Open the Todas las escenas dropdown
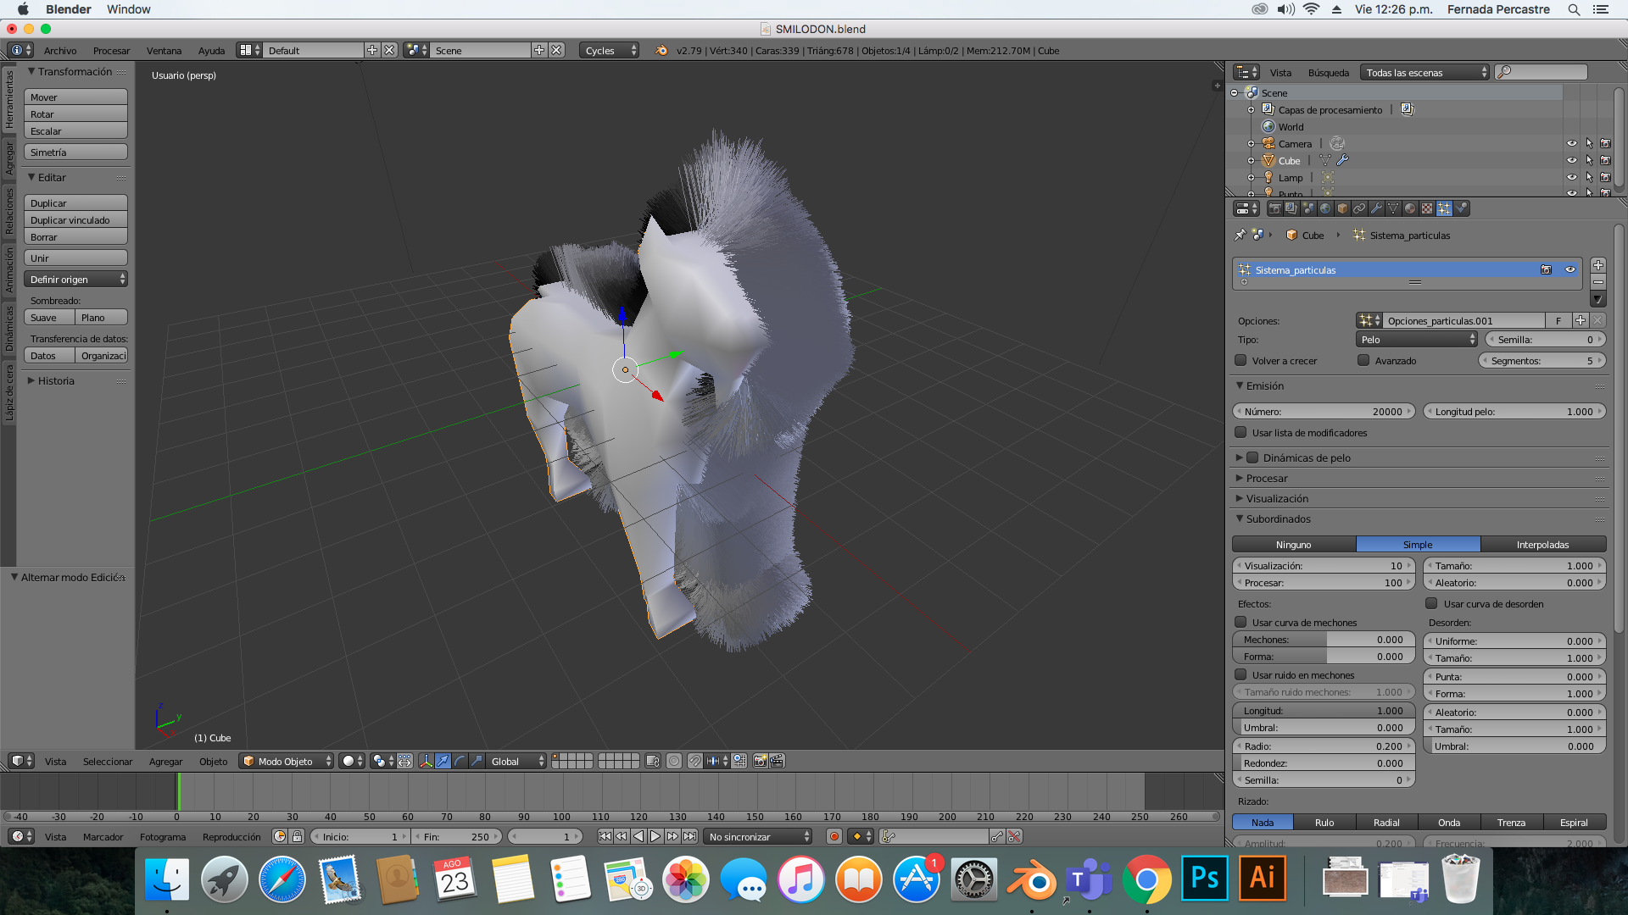 (1424, 72)
